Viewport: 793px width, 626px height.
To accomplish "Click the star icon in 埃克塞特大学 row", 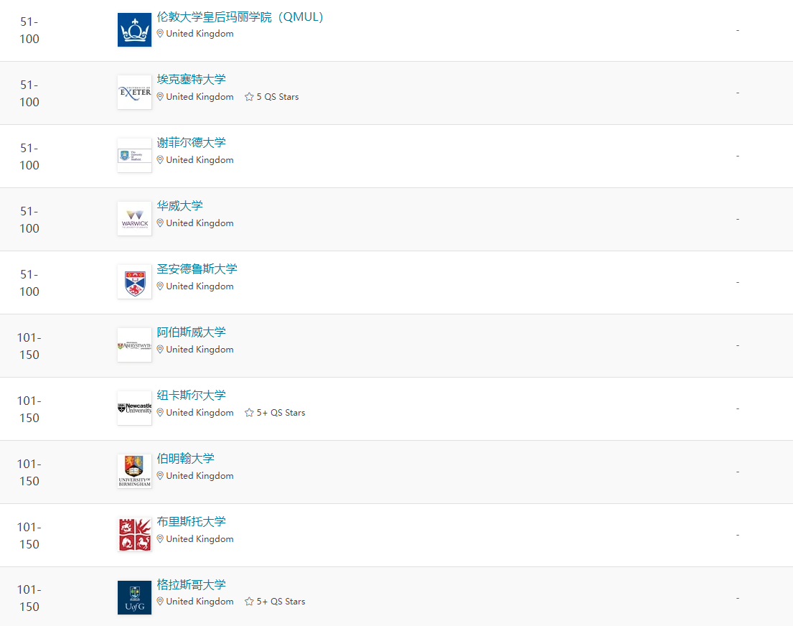I will pyautogui.click(x=249, y=97).
